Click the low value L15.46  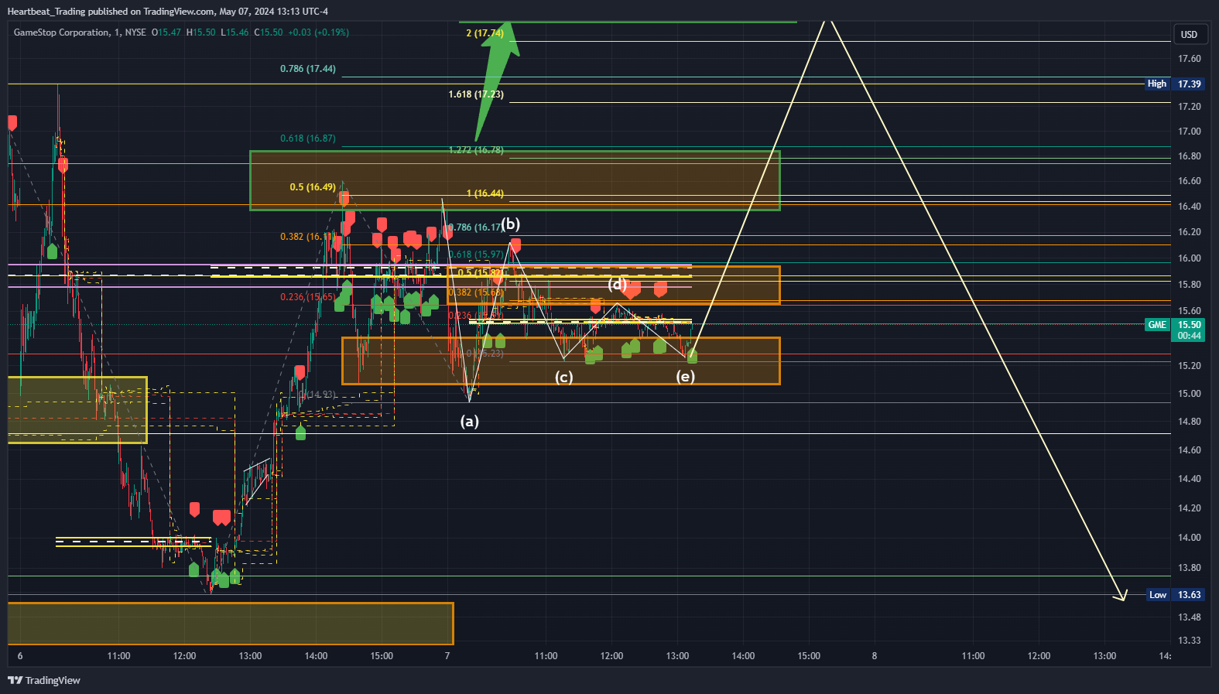(235, 32)
